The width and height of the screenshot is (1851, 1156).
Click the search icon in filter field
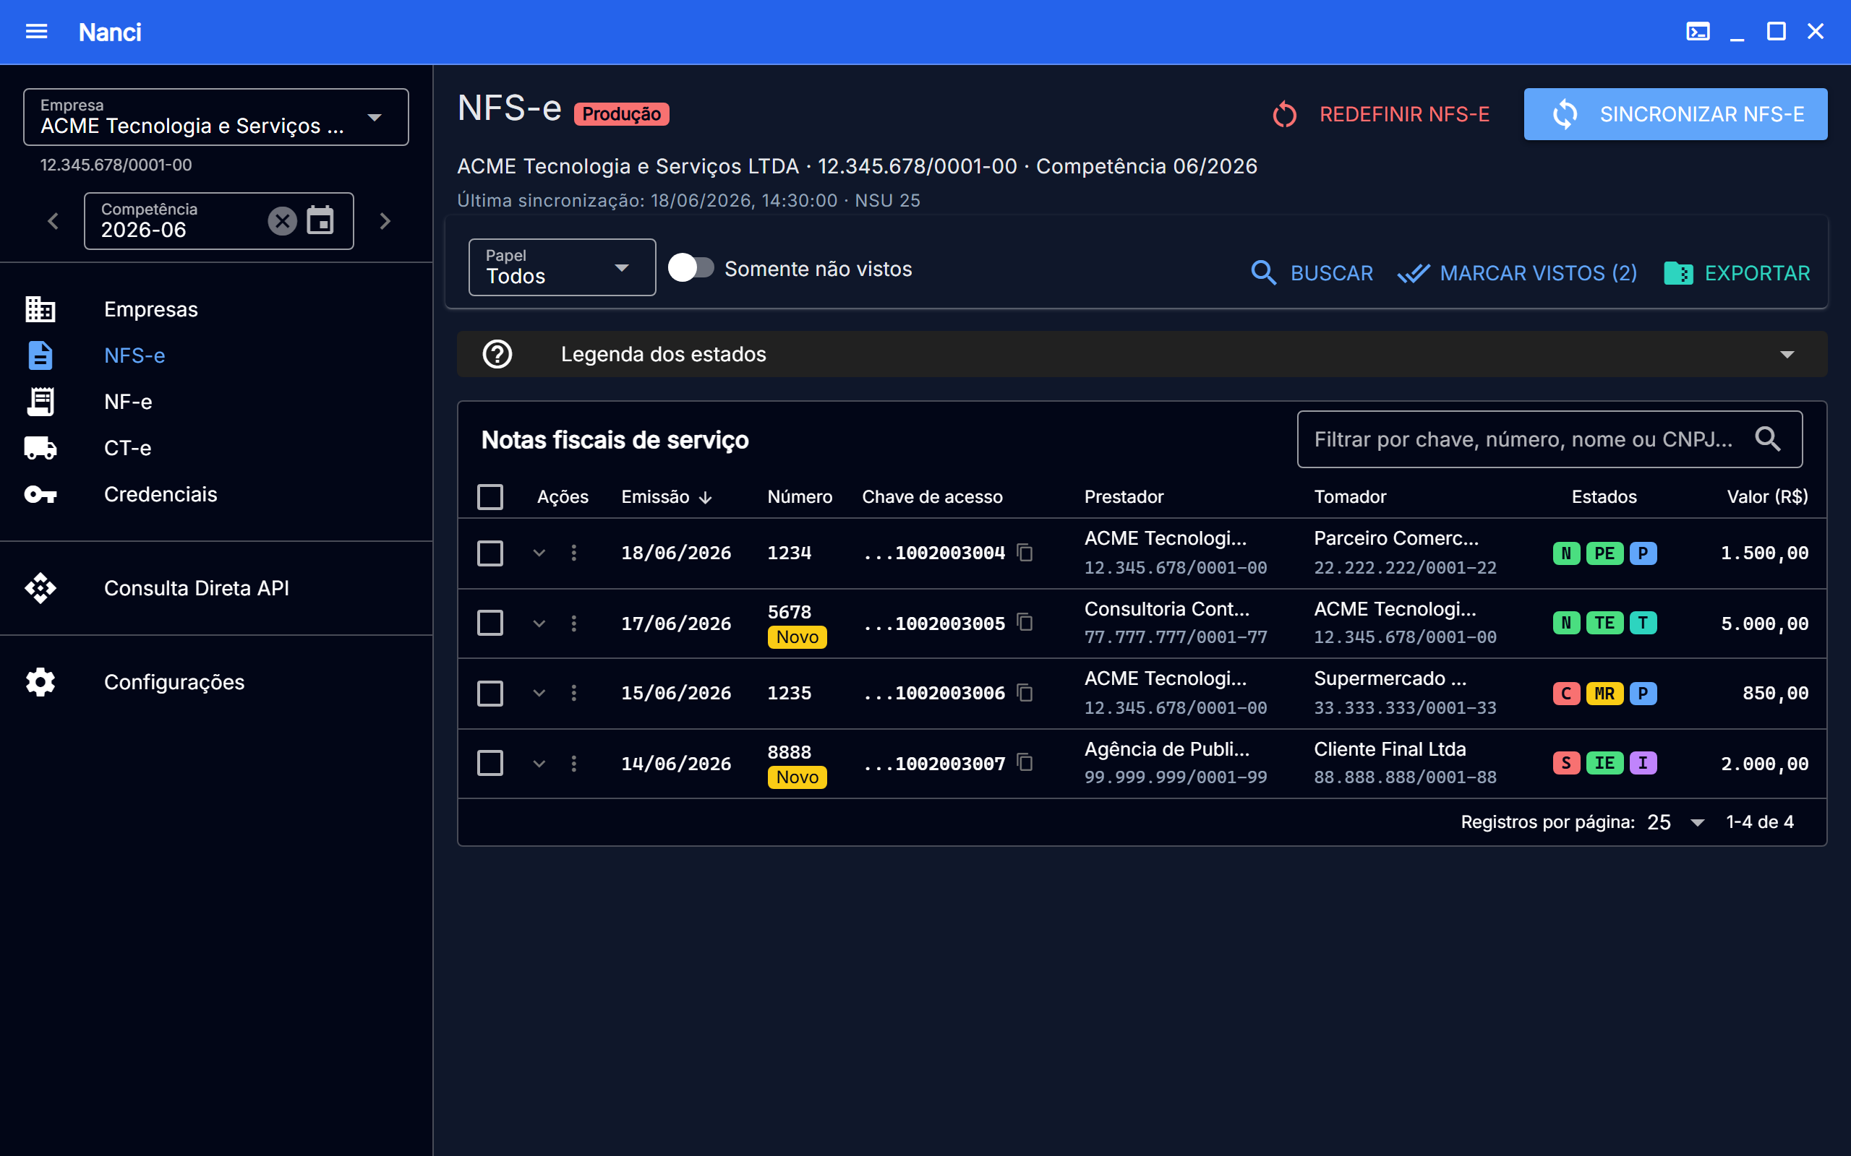coord(1768,439)
